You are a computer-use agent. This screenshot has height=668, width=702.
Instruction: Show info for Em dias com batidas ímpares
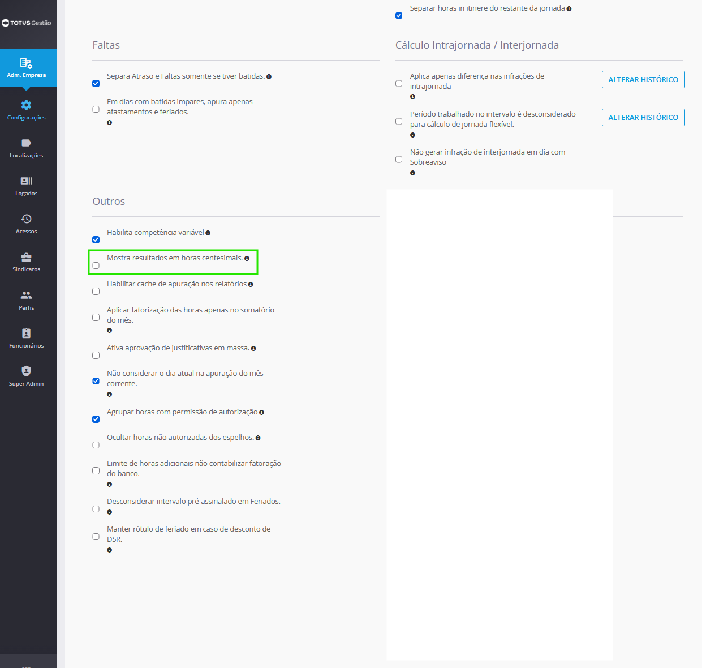click(110, 123)
